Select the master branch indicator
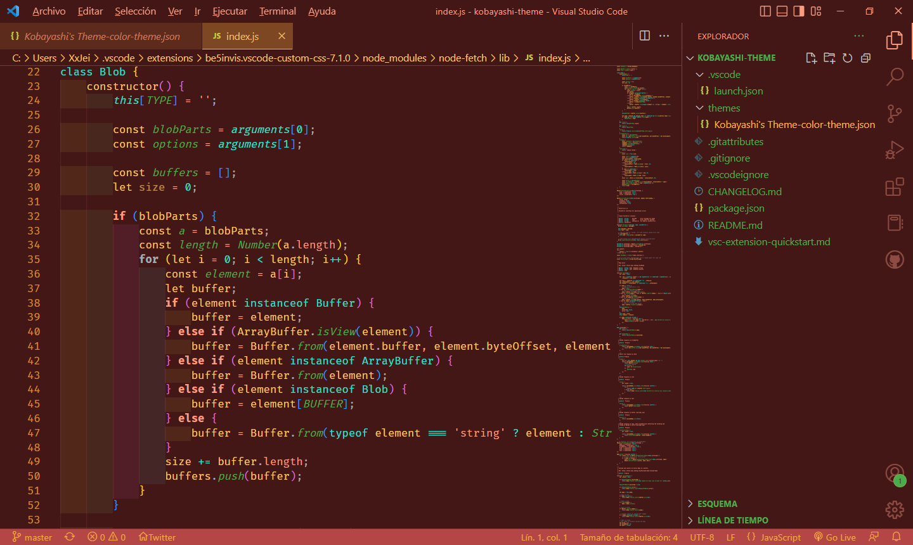 pyautogui.click(x=32, y=537)
